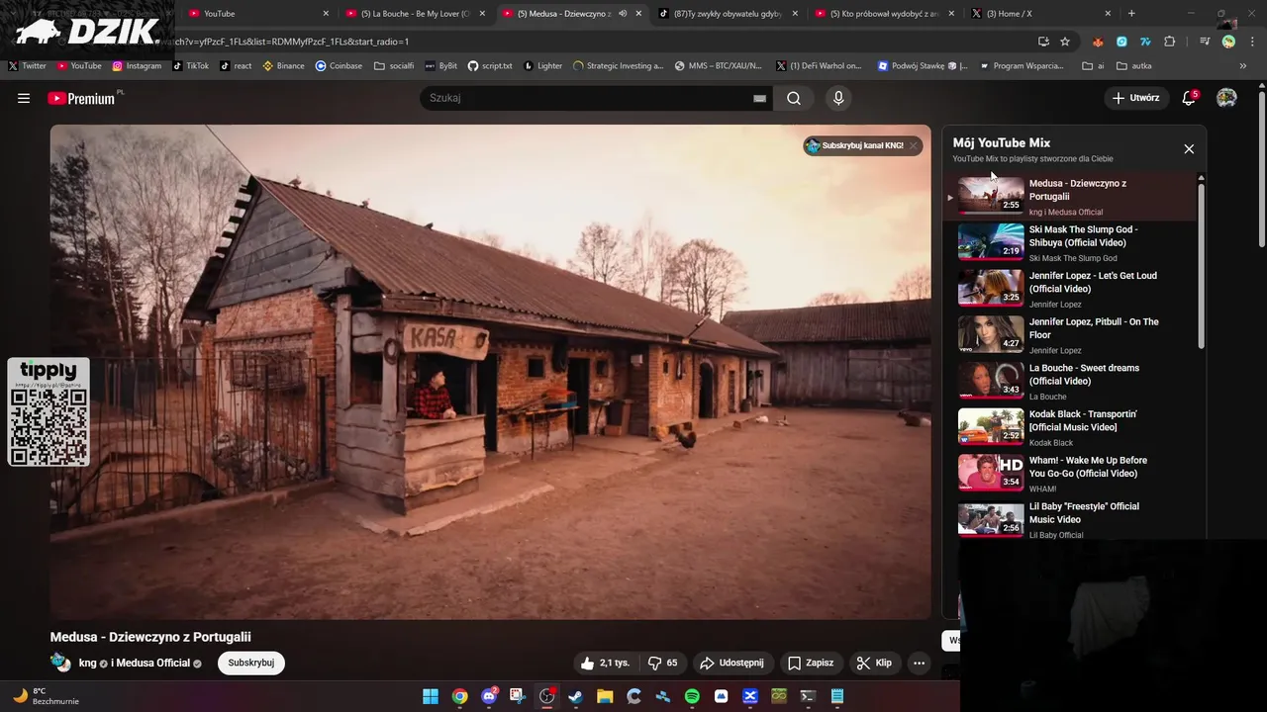Click the Utwórz create button
This screenshot has width=1267, height=712.
(1135, 98)
